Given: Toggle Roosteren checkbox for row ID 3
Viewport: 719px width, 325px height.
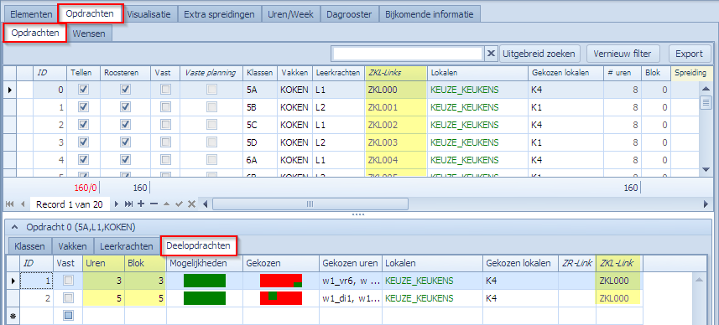Looking at the screenshot, I should [125, 142].
